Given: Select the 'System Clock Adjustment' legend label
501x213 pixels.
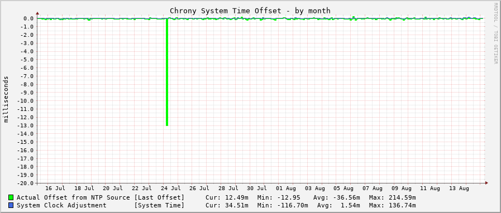Looking at the screenshot, I should [x=61, y=205].
